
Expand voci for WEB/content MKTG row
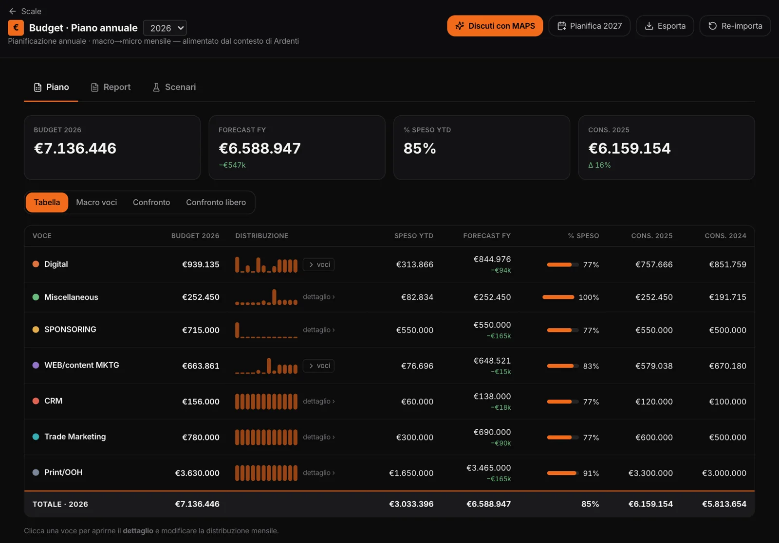(x=318, y=366)
